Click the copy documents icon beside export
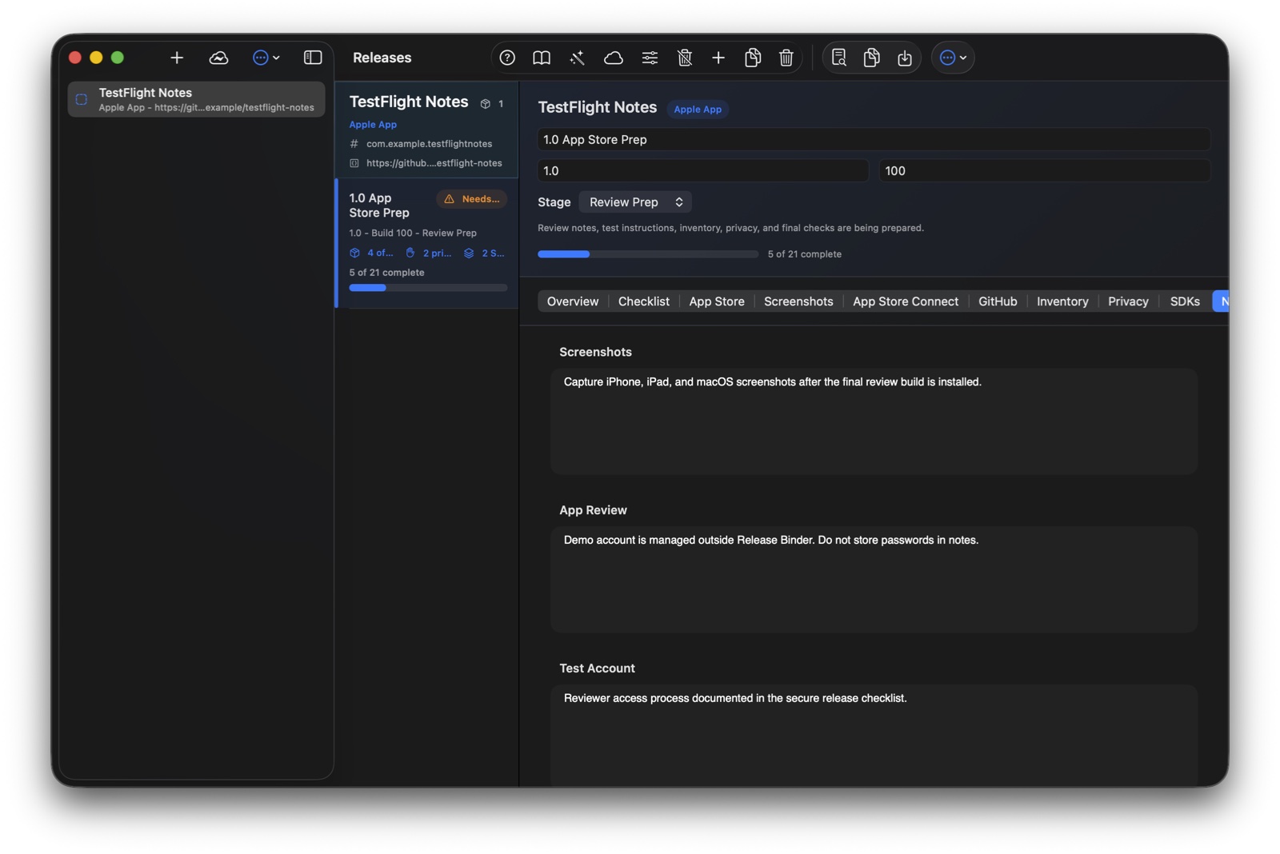Viewport: 1280px width, 854px height. pos(872,58)
